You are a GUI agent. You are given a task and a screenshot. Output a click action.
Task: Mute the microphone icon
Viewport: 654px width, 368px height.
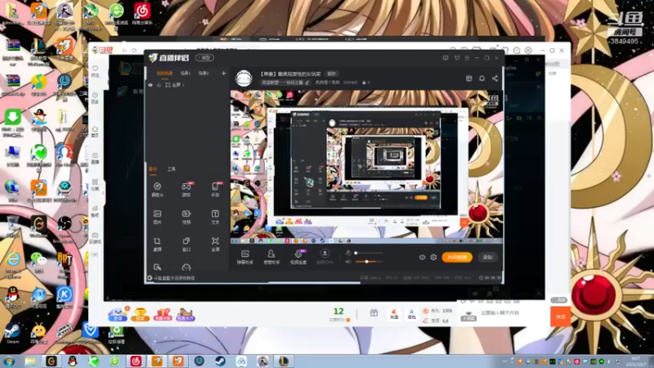pyautogui.click(x=348, y=253)
